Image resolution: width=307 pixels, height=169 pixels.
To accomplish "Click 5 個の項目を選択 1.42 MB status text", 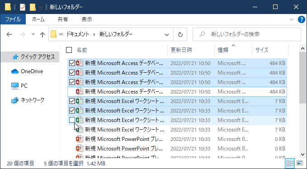I will pyautogui.click(x=75, y=163).
